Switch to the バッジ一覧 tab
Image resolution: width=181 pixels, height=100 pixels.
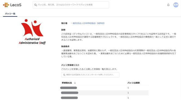click(10, 14)
